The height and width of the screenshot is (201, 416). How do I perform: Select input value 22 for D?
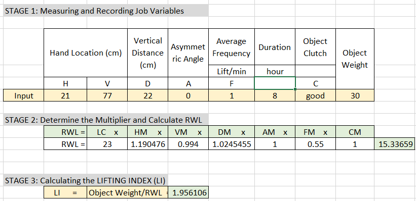click(x=147, y=95)
